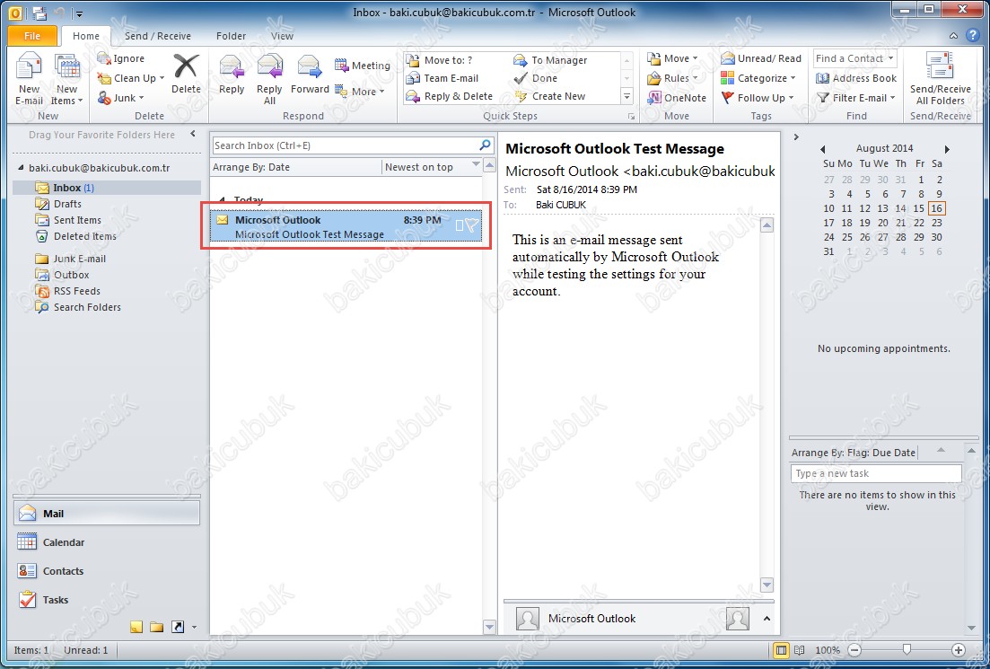Open the New Items menu
The height and width of the screenshot is (669, 990).
tap(66, 80)
